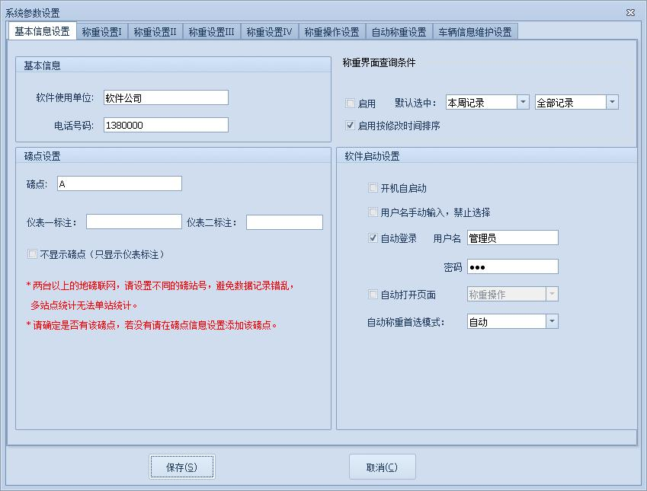This screenshot has width=647, height=491.
Task: Open the 称重设置I tab
Action: tap(102, 32)
